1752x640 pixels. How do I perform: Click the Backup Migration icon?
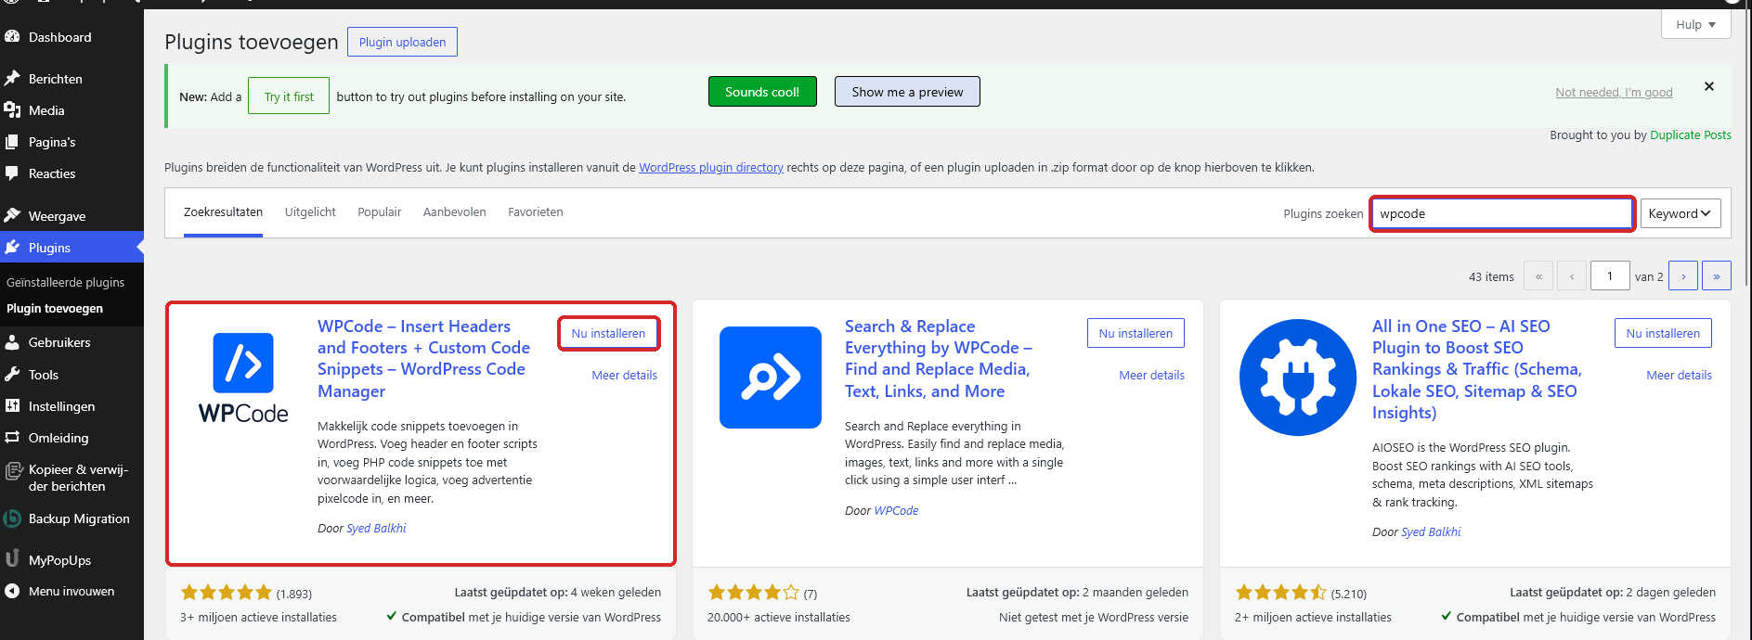click(12, 518)
